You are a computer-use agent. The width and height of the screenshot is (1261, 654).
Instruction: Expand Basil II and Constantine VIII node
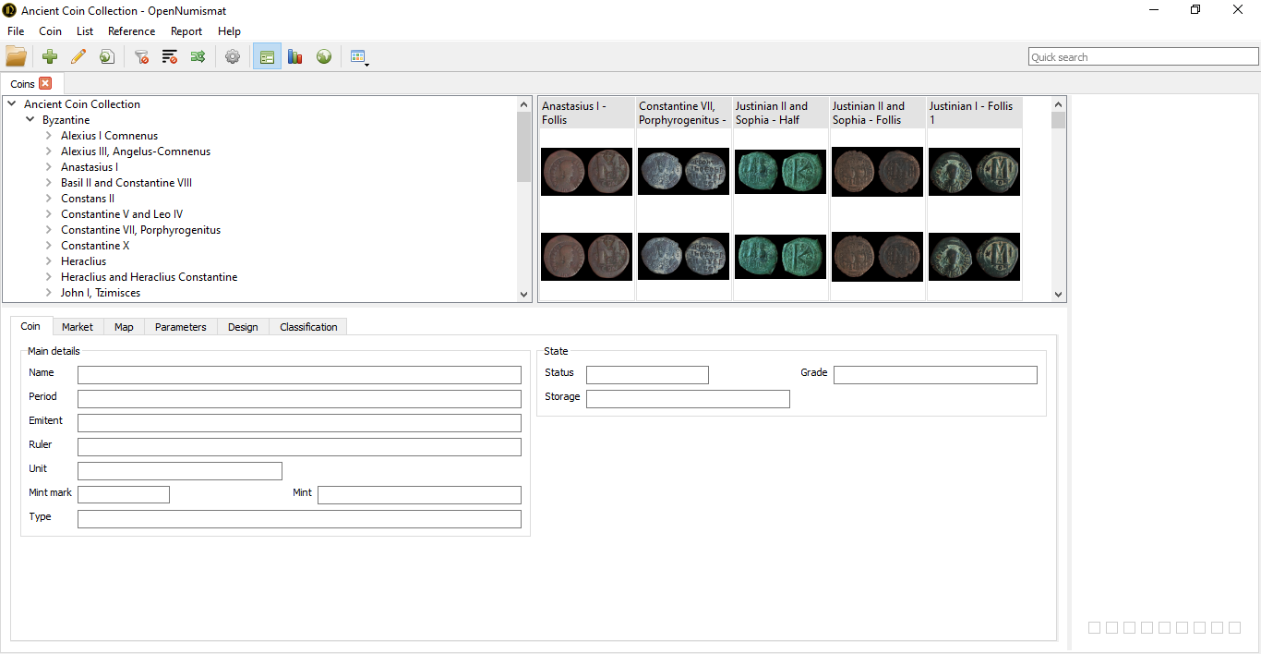(x=48, y=183)
